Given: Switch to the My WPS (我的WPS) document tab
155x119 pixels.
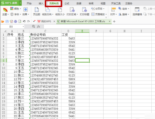Looking at the screenshot, I should pyautogui.click(x=44, y=21).
